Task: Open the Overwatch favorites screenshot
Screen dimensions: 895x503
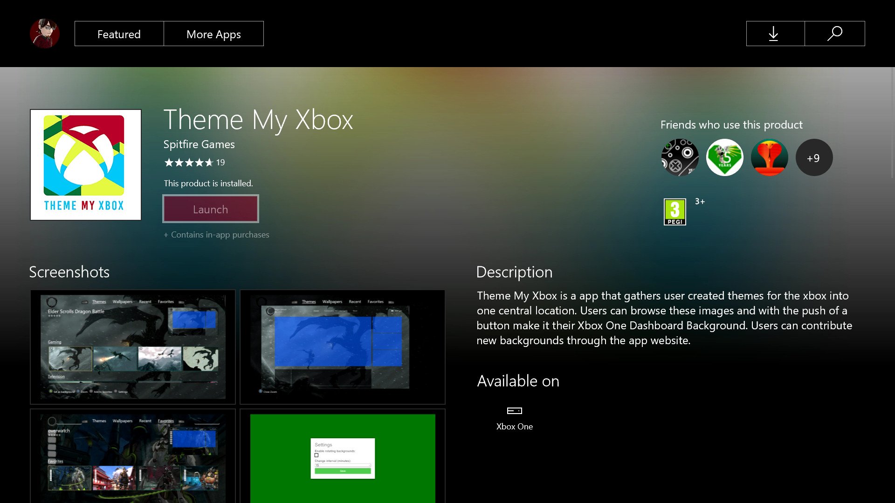Action: coord(133,456)
